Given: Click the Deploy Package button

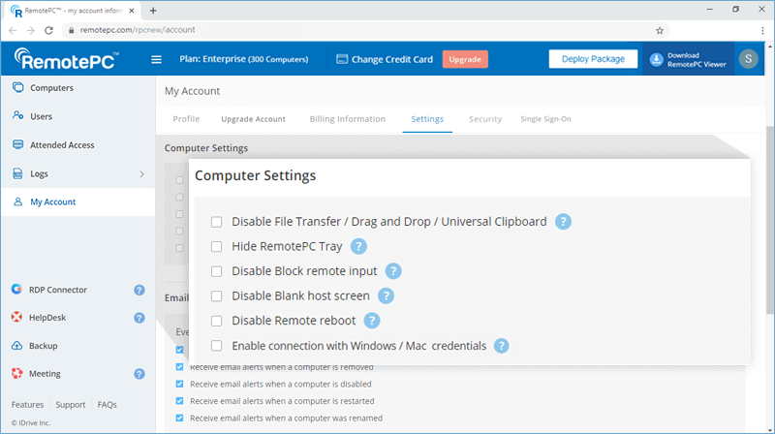Looking at the screenshot, I should [593, 59].
